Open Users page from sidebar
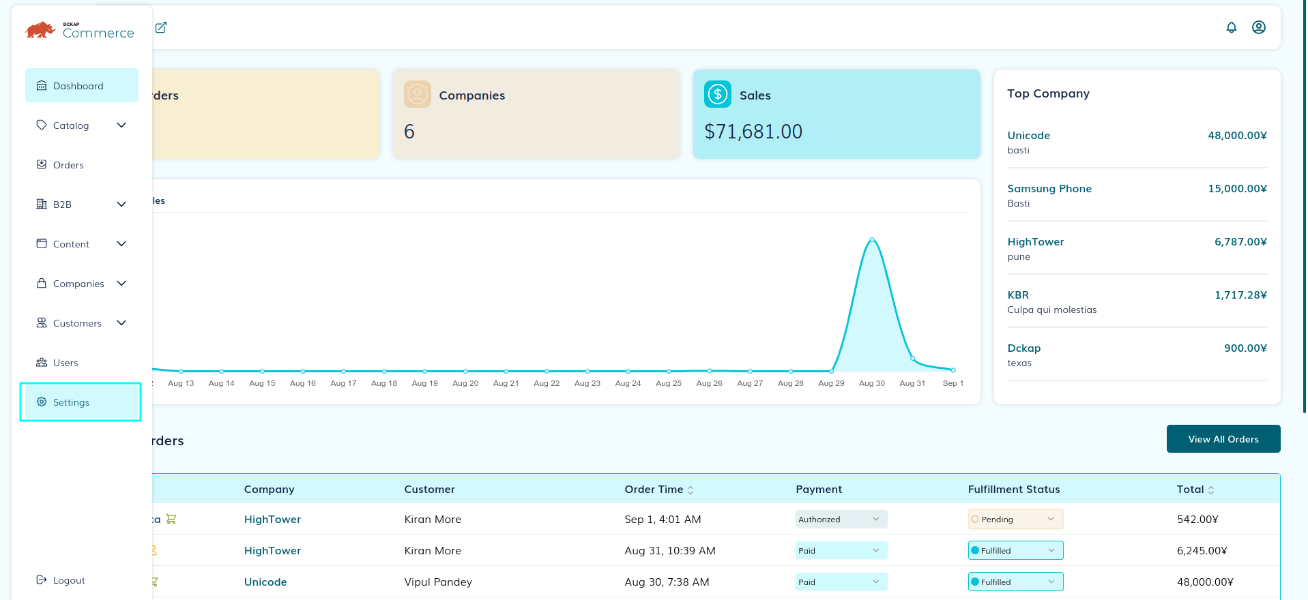 [x=66, y=363]
